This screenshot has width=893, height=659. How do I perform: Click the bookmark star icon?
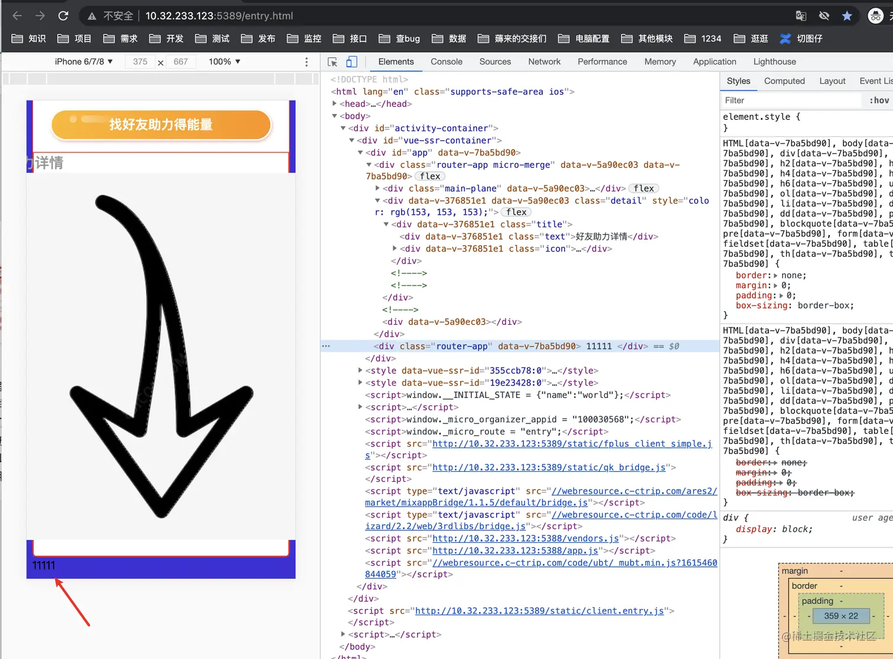pyautogui.click(x=847, y=16)
